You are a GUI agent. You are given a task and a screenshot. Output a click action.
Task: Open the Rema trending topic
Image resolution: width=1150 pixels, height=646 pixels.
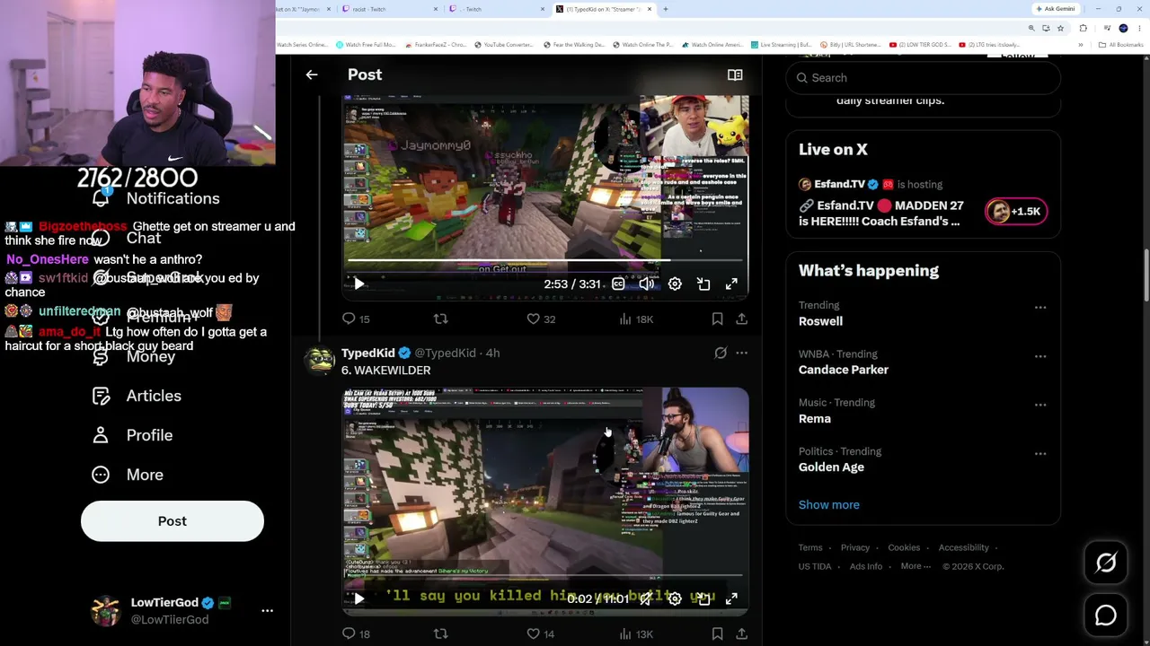pos(815,418)
